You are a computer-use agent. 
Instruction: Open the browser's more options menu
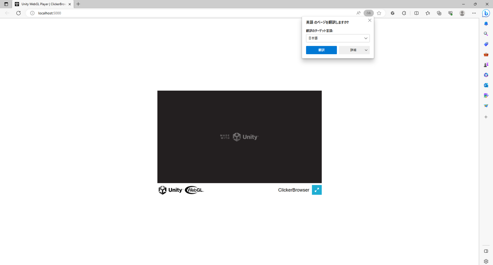click(474, 13)
